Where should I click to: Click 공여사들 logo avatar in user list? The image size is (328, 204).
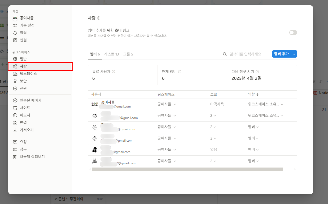(x=95, y=104)
